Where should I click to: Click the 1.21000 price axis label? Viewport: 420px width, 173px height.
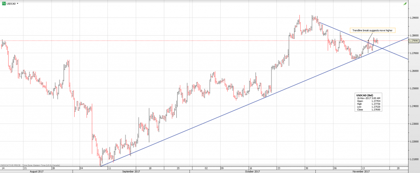click(414, 159)
